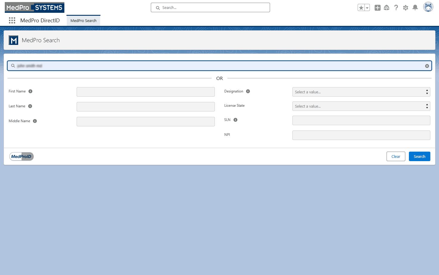Expand the Designation dropdown
439x275 pixels.
[361, 92]
